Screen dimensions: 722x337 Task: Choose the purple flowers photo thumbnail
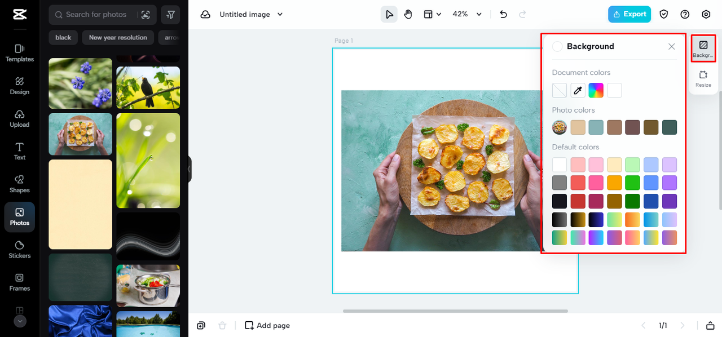80,83
